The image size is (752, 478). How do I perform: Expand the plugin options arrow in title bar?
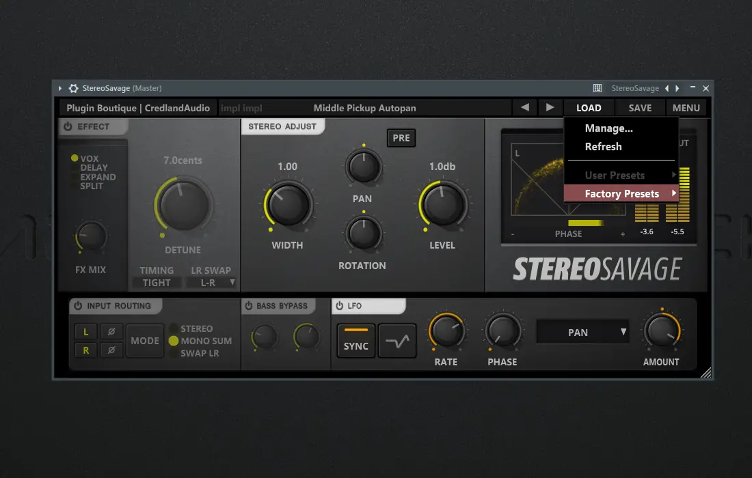coord(60,88)
